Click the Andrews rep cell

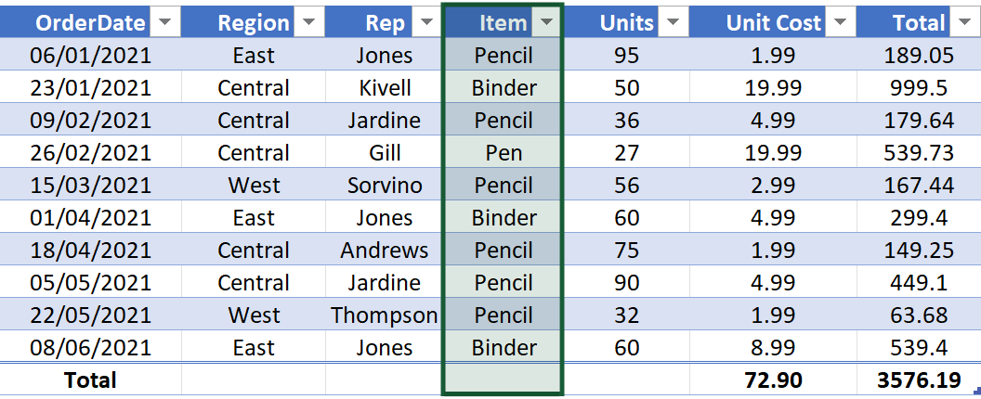coord(385,251)
